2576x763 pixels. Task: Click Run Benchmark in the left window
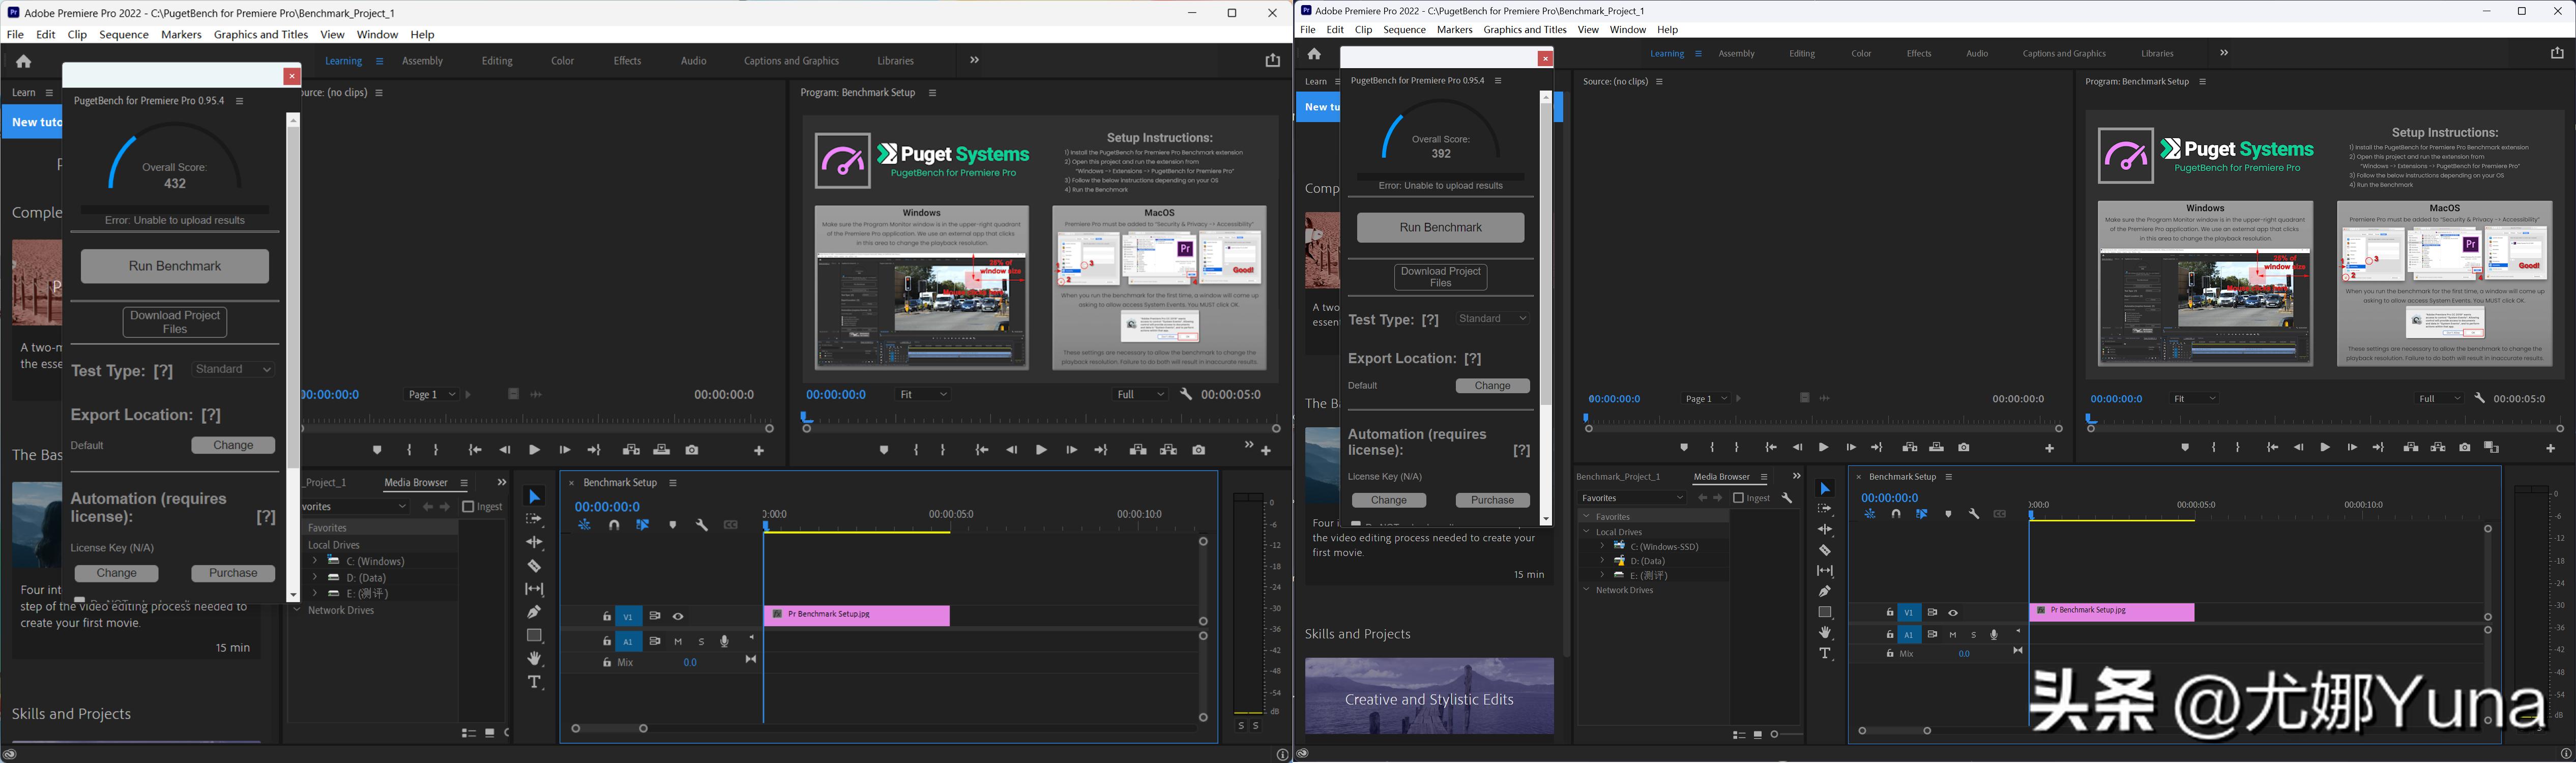(174, 266)
